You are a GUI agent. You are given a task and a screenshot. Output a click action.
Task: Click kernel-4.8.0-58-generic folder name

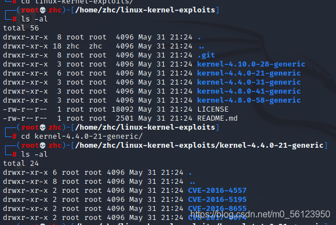(x=249, y=100)
